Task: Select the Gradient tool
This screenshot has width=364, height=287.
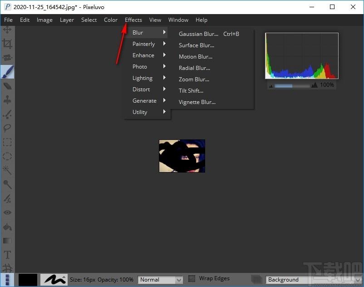Action: [7, 241]
